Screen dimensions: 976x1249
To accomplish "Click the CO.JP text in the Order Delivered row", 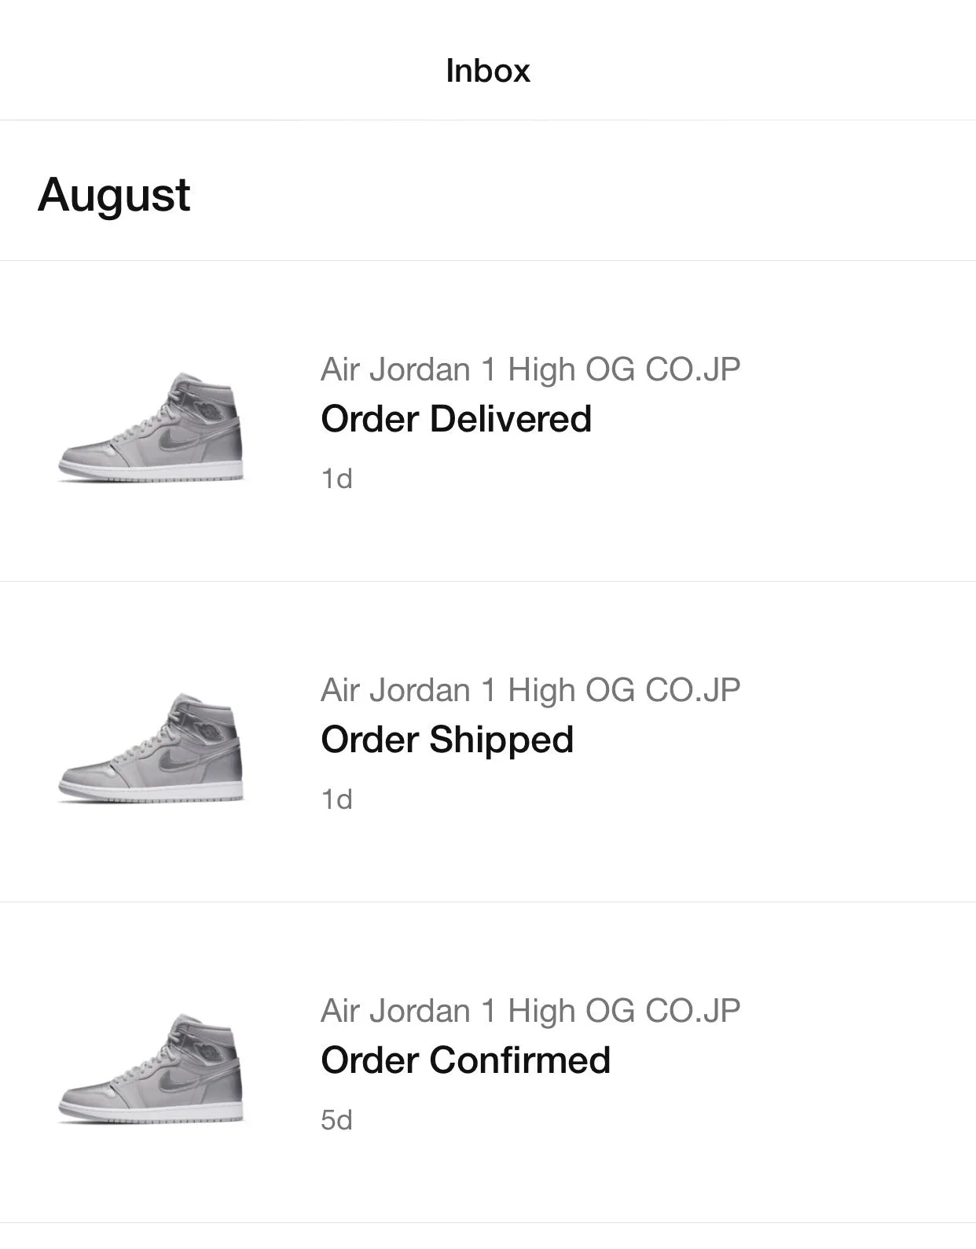I will pos(692,369).
